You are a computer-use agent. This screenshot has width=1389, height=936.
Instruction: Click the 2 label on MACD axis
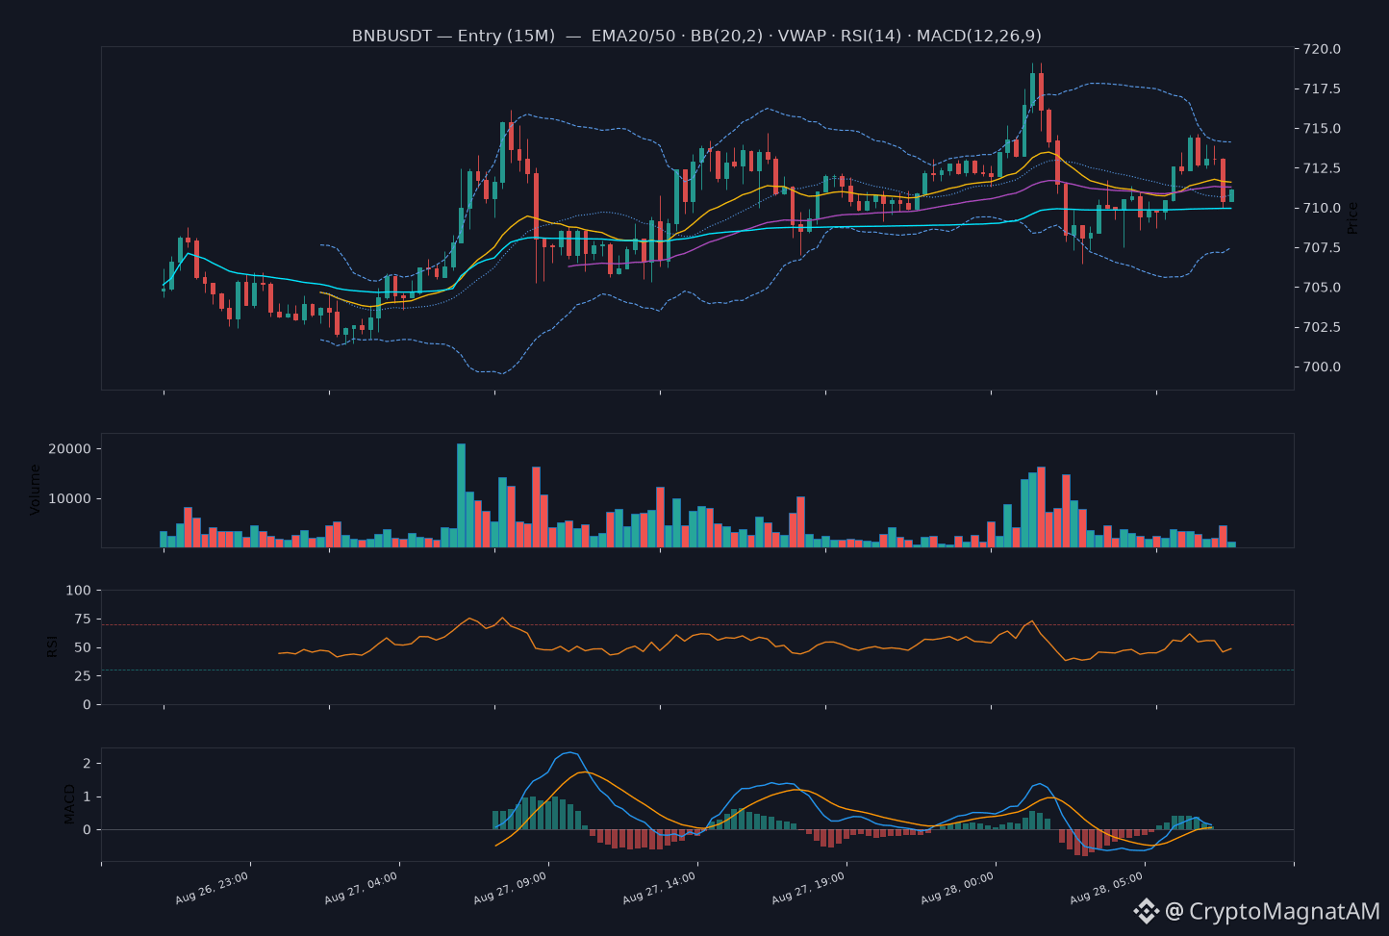point(87,764)
